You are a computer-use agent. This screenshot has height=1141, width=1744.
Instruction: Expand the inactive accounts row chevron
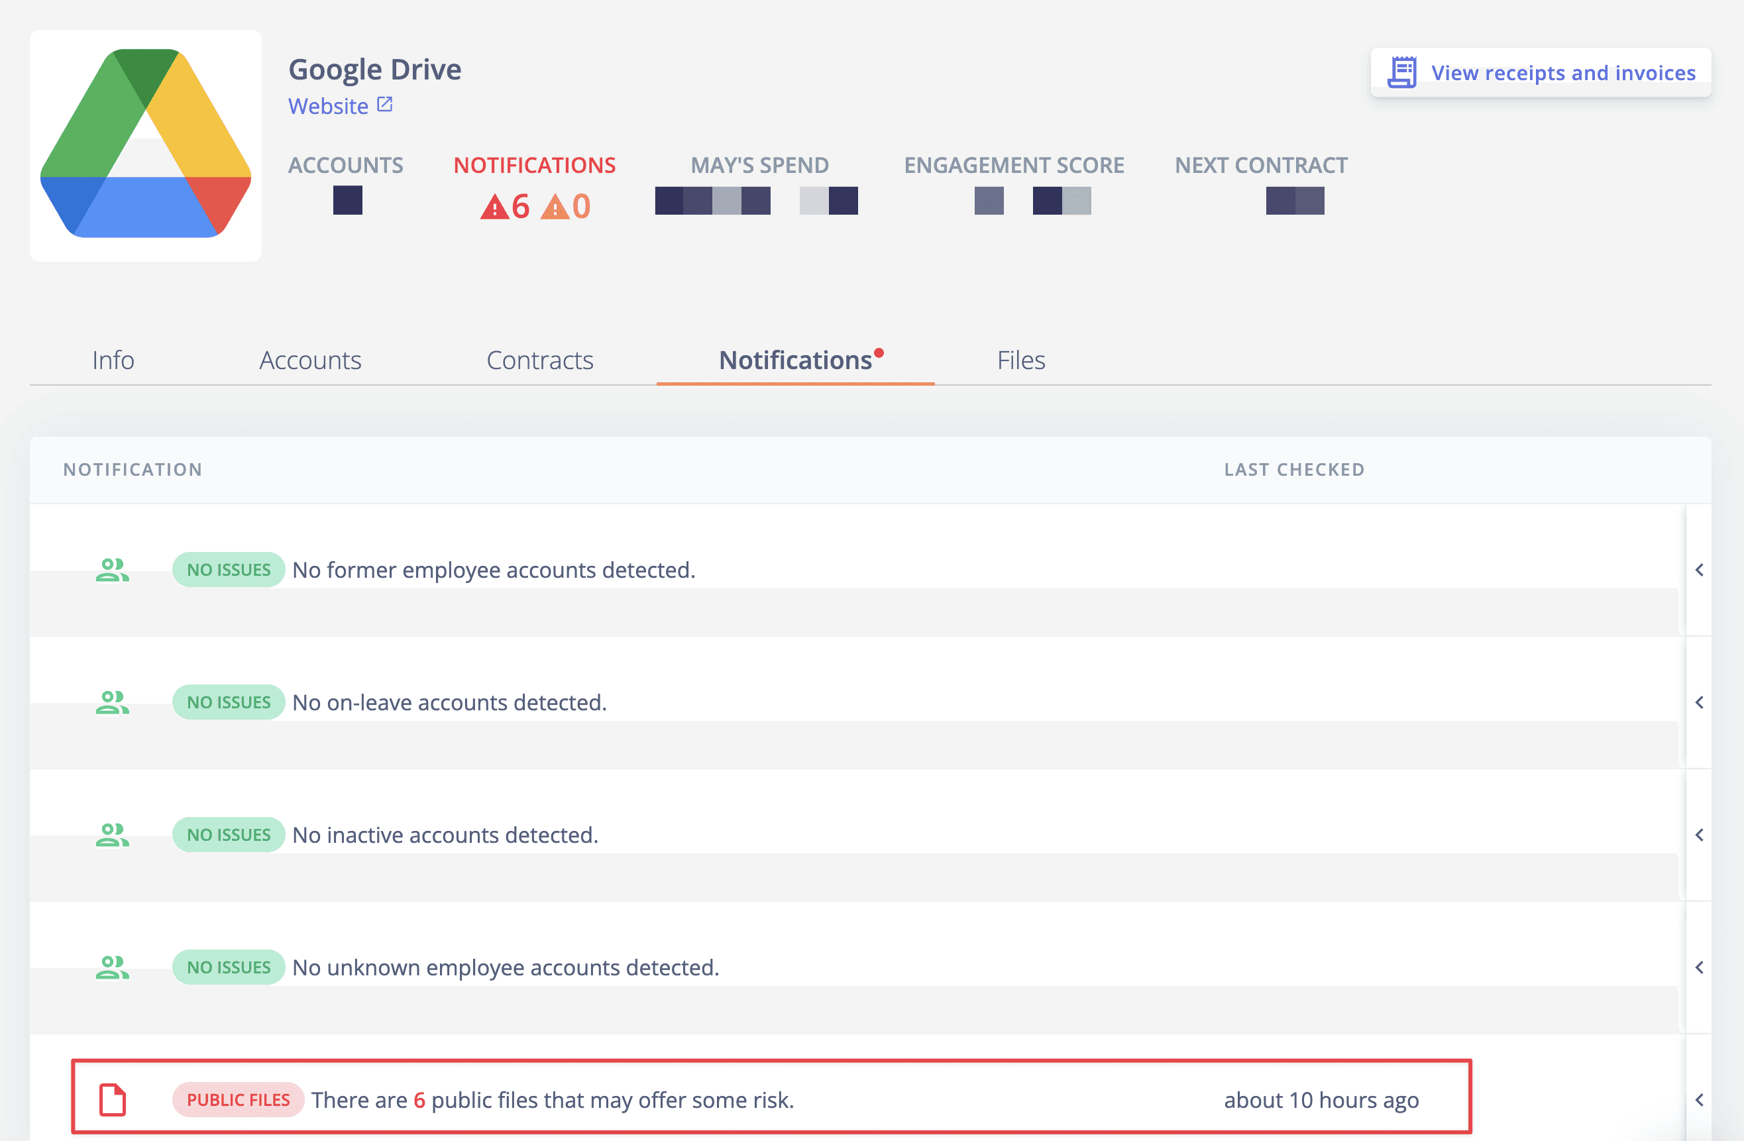[x=1700, y=835]
